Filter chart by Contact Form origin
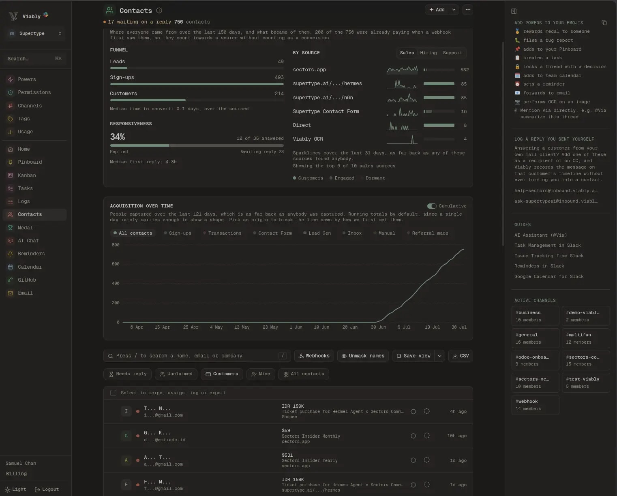The width and height of the screenshot is (617, 496). 272,233
